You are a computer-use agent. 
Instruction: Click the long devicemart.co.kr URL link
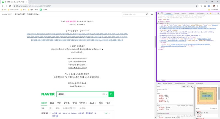coord(77,37)
